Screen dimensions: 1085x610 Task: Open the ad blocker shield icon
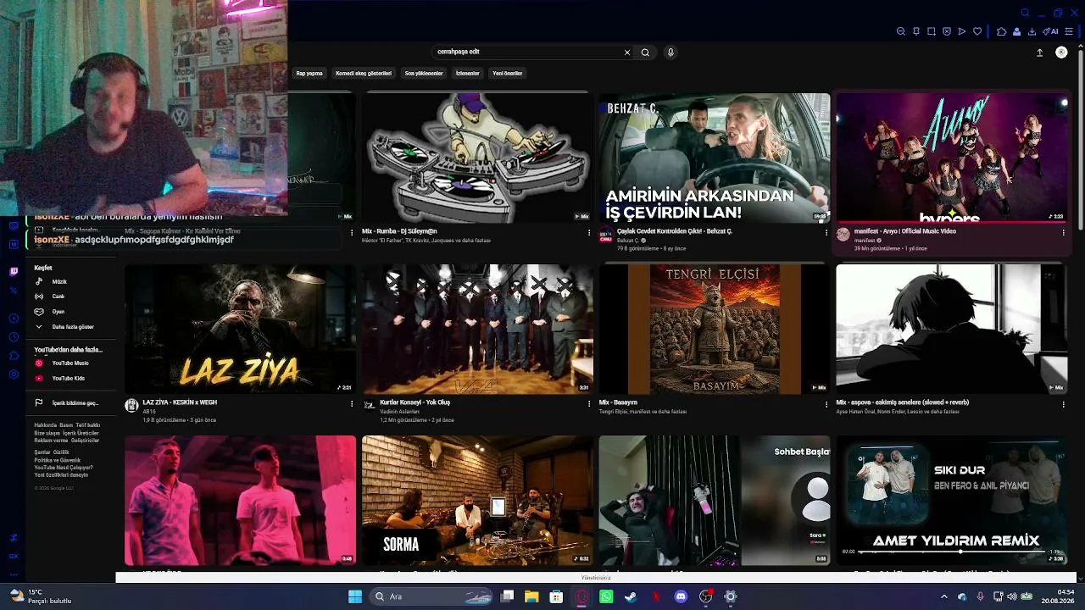[x=947, y=31]
